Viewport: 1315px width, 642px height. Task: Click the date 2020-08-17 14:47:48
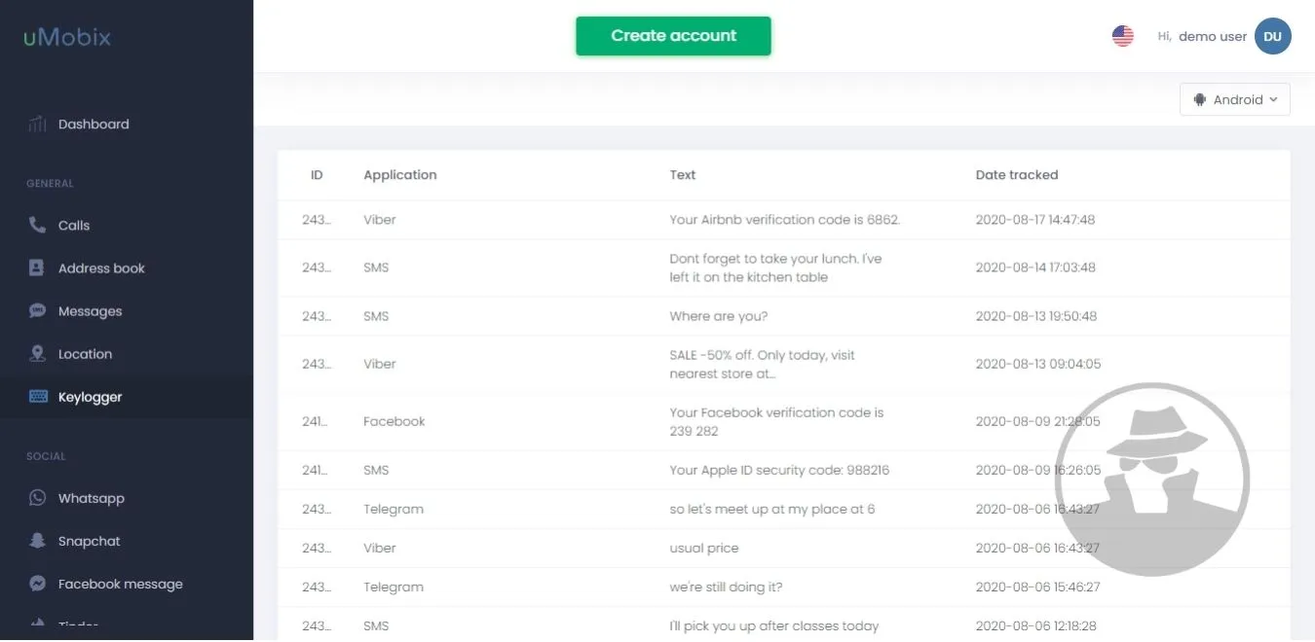(x=1035, y=220)
